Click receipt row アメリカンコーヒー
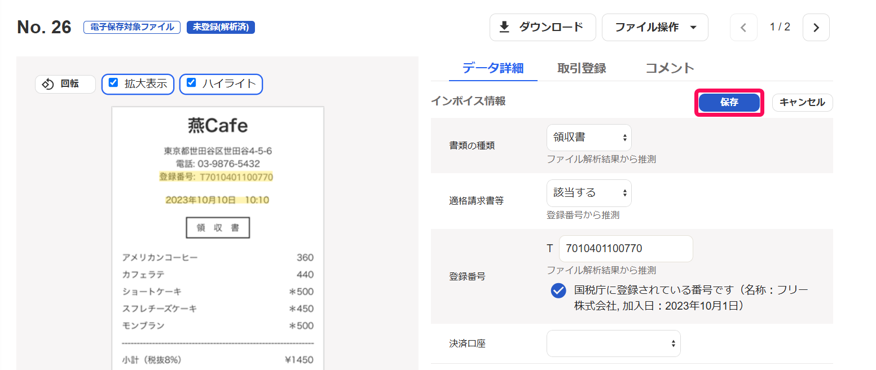Image resolution: width=876 pixels, height=370 pixels. click(218, 258)
